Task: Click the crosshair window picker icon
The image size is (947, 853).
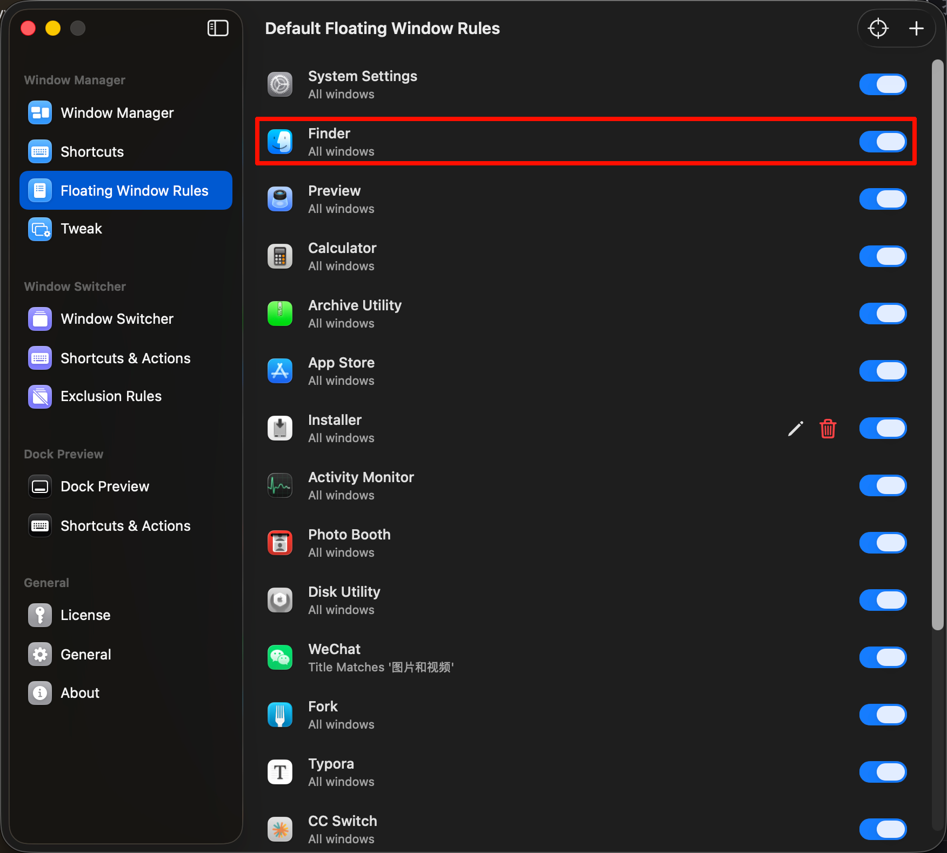Action: [x=878, y=28]
